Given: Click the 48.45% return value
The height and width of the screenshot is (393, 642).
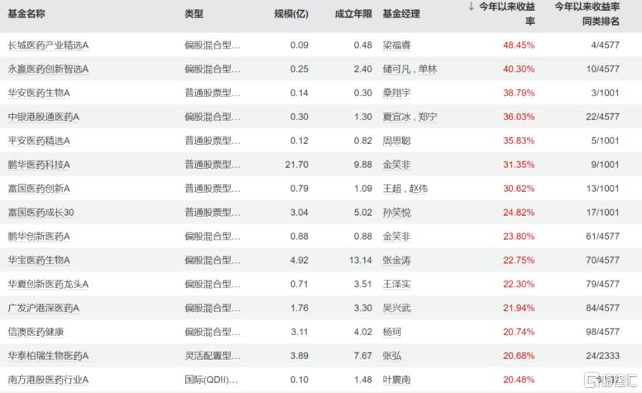Looking at the screenshot, I should 519,45.
